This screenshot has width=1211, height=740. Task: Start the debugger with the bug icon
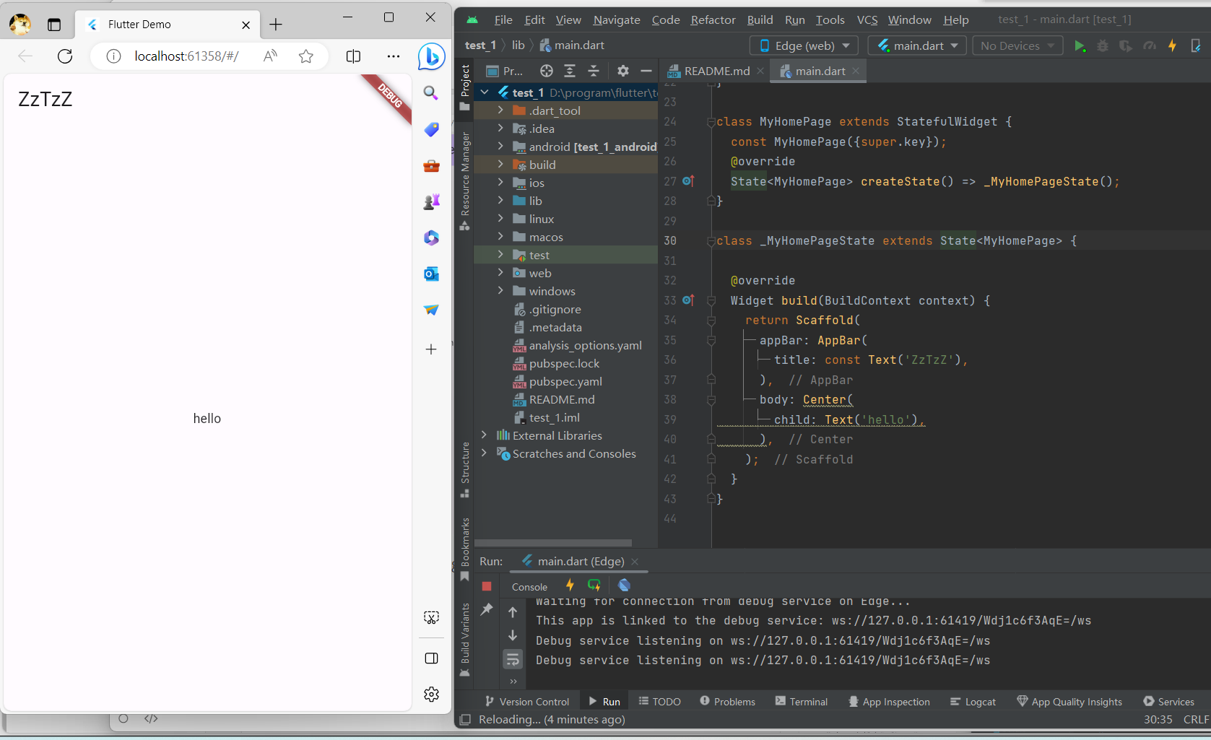tap(1103, 45)
